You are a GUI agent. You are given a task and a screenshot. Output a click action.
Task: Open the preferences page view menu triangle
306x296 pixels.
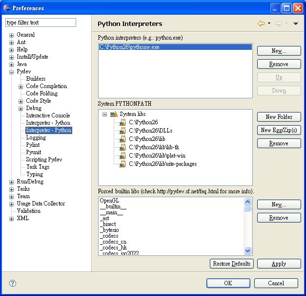(295, 23)
